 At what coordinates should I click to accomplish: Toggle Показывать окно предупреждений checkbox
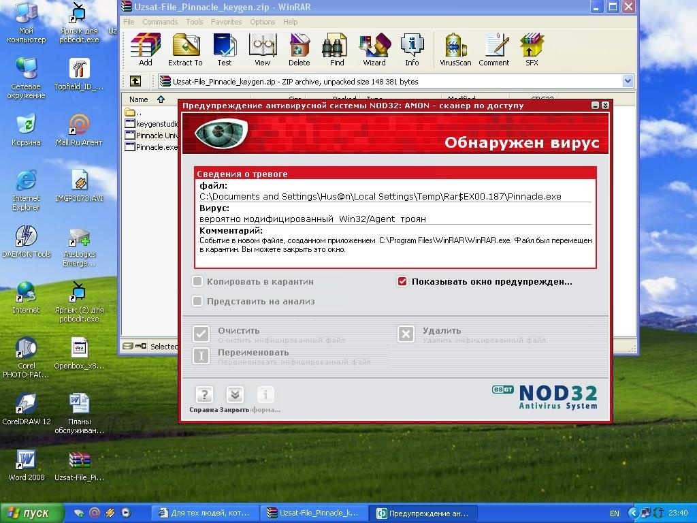coord(402,281)
